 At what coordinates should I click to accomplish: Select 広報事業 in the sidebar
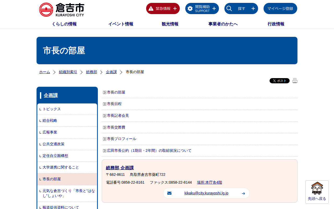pos(50,132)
